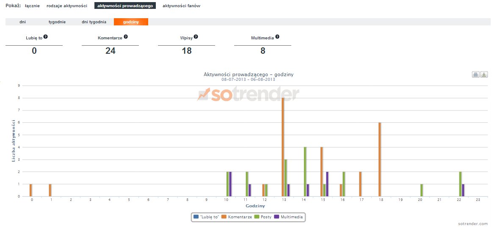Toggle the "Lubię to" series in legend
The width and height of the screenshot is (492, 231).
coord(206,217)
